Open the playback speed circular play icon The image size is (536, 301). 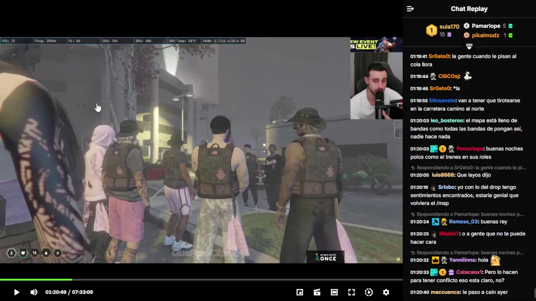point(369,292)
